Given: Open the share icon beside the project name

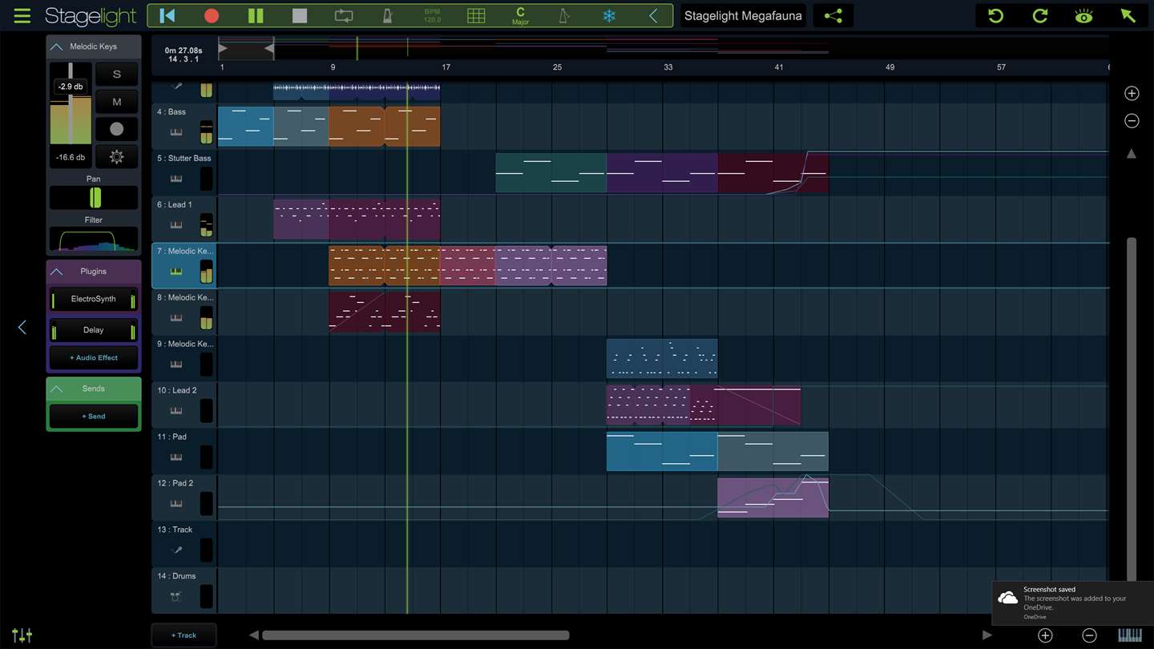Looking at the screenshot, I should point(833,16).
